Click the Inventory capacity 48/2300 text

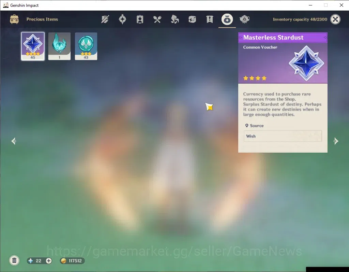[x=300, y=19]
